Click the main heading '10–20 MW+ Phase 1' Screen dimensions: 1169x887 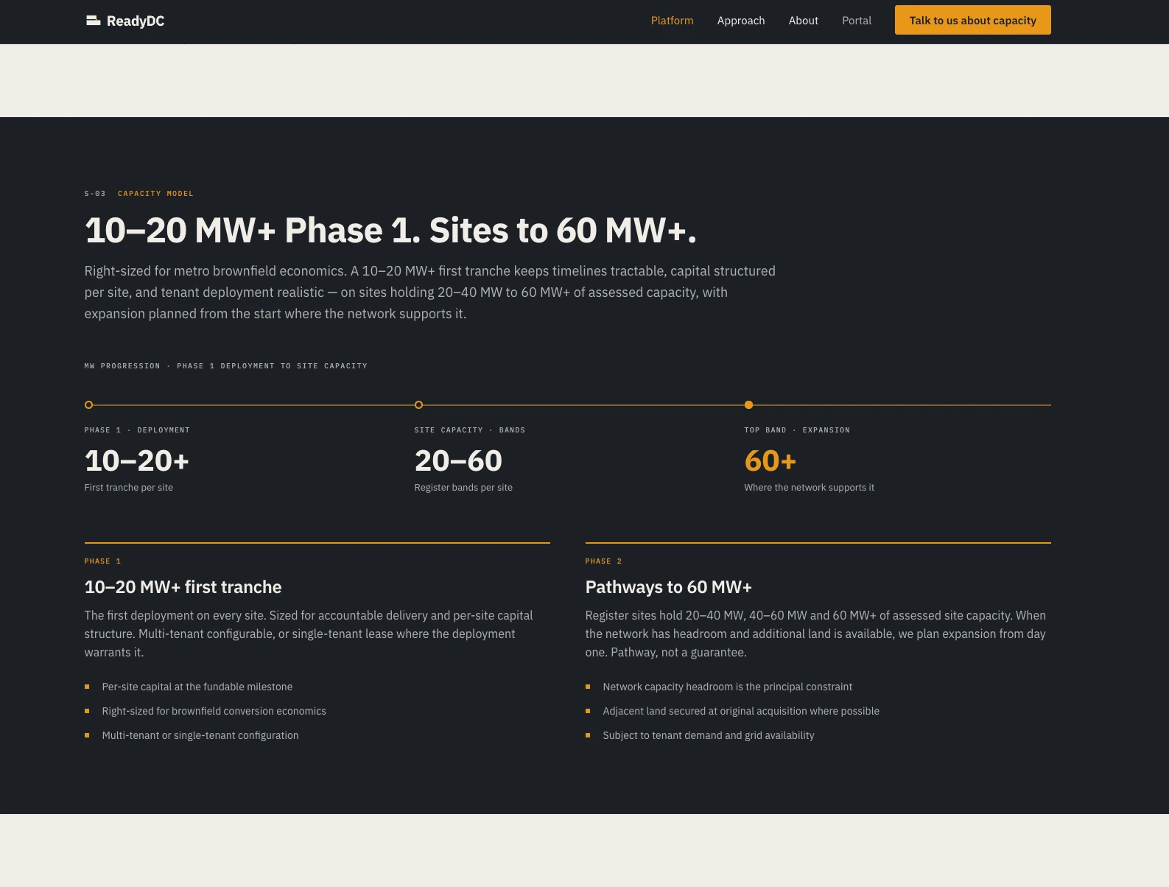[390, 231]
